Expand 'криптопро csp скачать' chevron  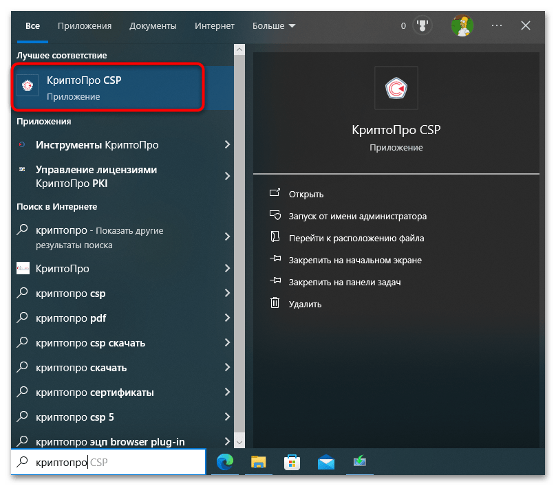point(227,343)
